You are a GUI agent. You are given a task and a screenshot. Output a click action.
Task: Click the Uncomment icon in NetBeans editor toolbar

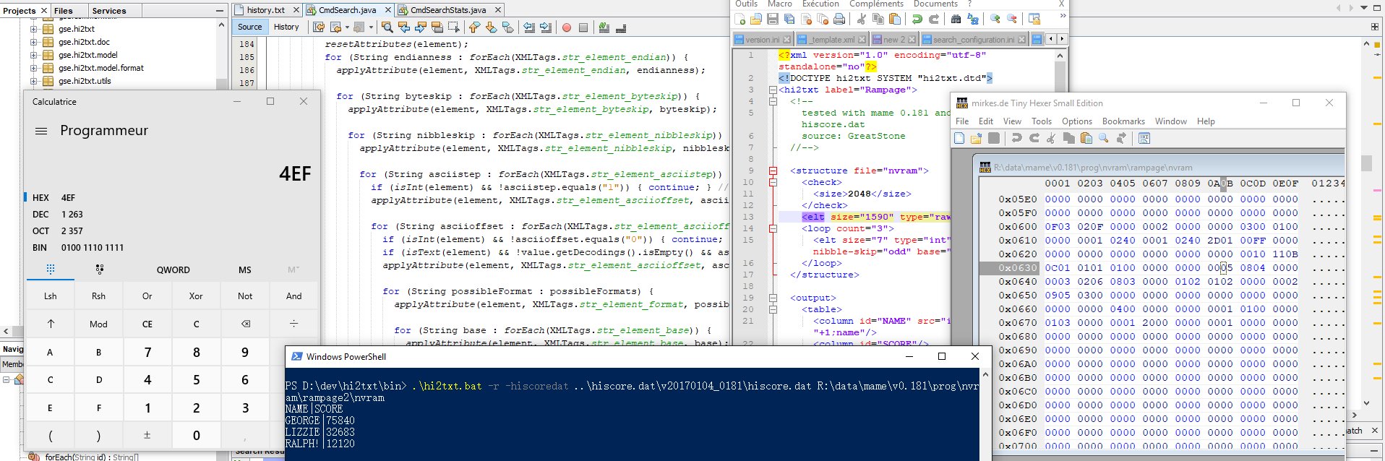click(x=621, y=27)
